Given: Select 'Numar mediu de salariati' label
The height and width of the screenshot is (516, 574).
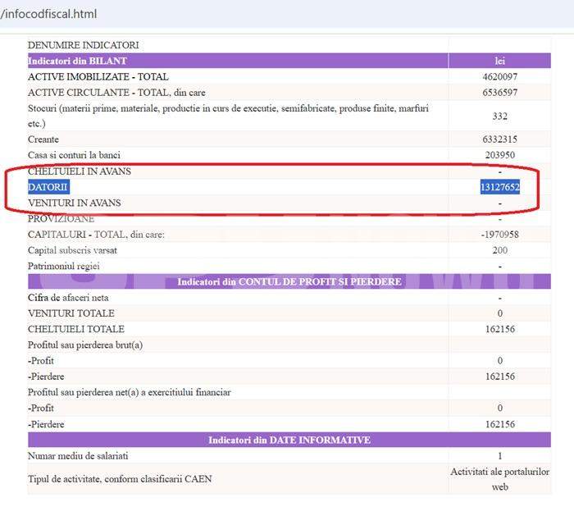Looking at the screenshot, I should [78, 455].
